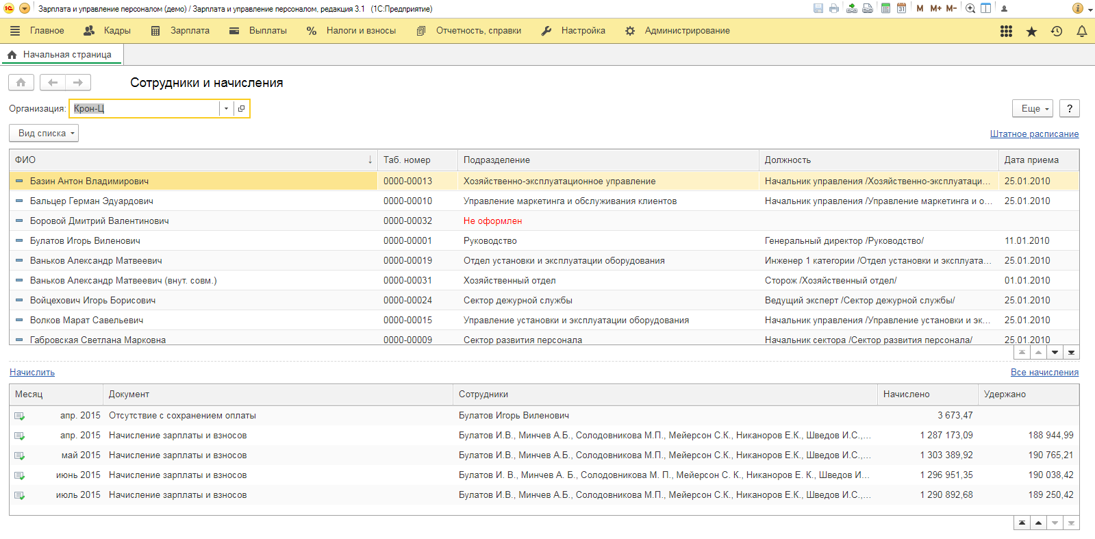Jump to end of employee list
This screenshot has height=539, width=1095.
[x=1072, y=352]
